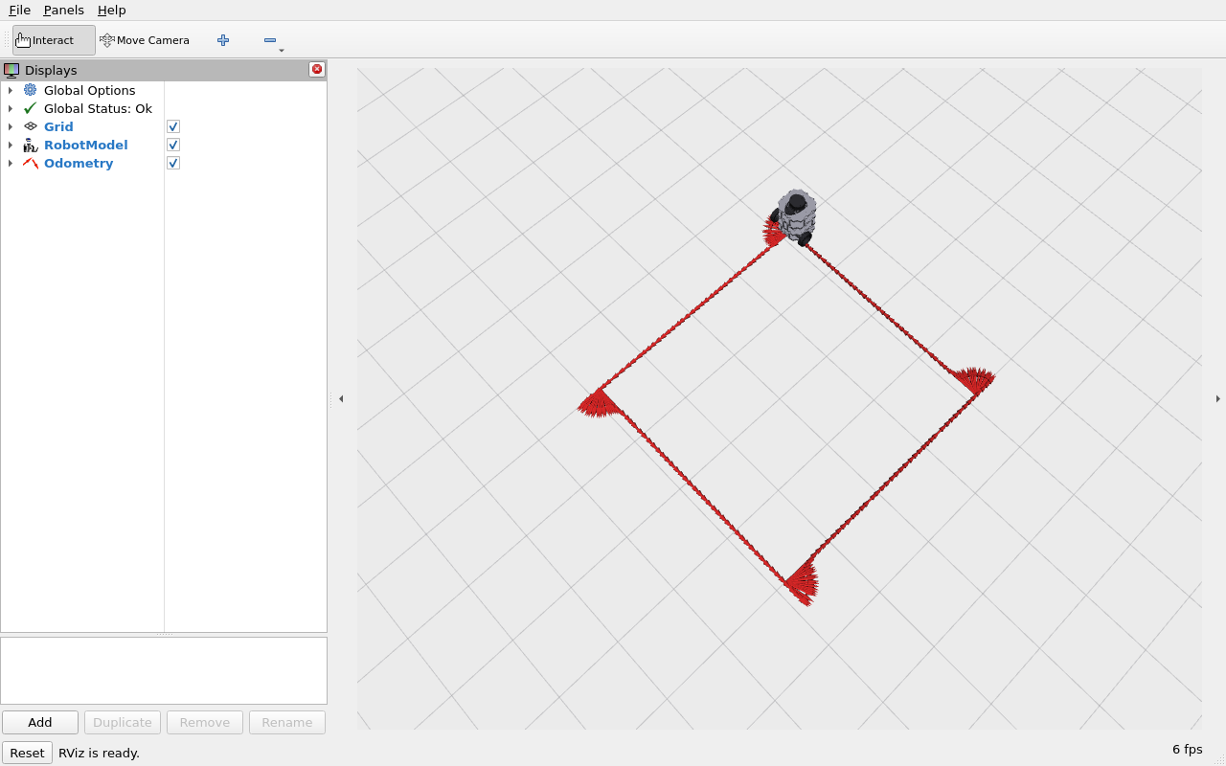Uncheck the Grid display checkbox
The width and height of the screenshot is (1226, 766).
coord(173,126)
